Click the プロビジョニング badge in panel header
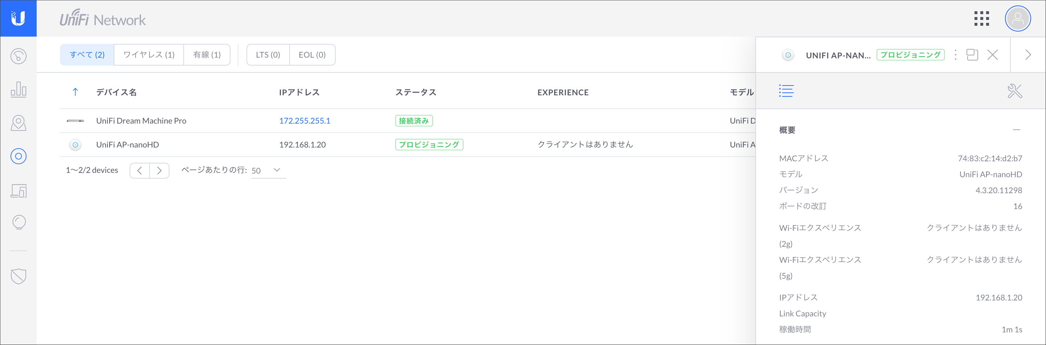This screenshot has width=1046, height=345. (910, 55)
